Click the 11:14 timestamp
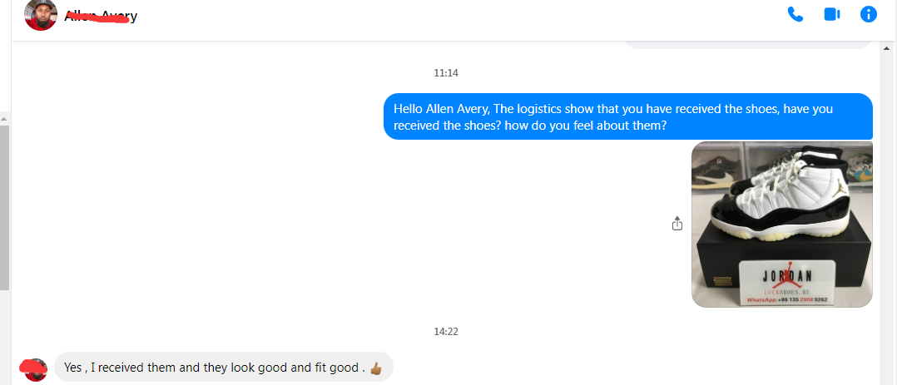Screen dimensions: 897x385 [446, 73]
